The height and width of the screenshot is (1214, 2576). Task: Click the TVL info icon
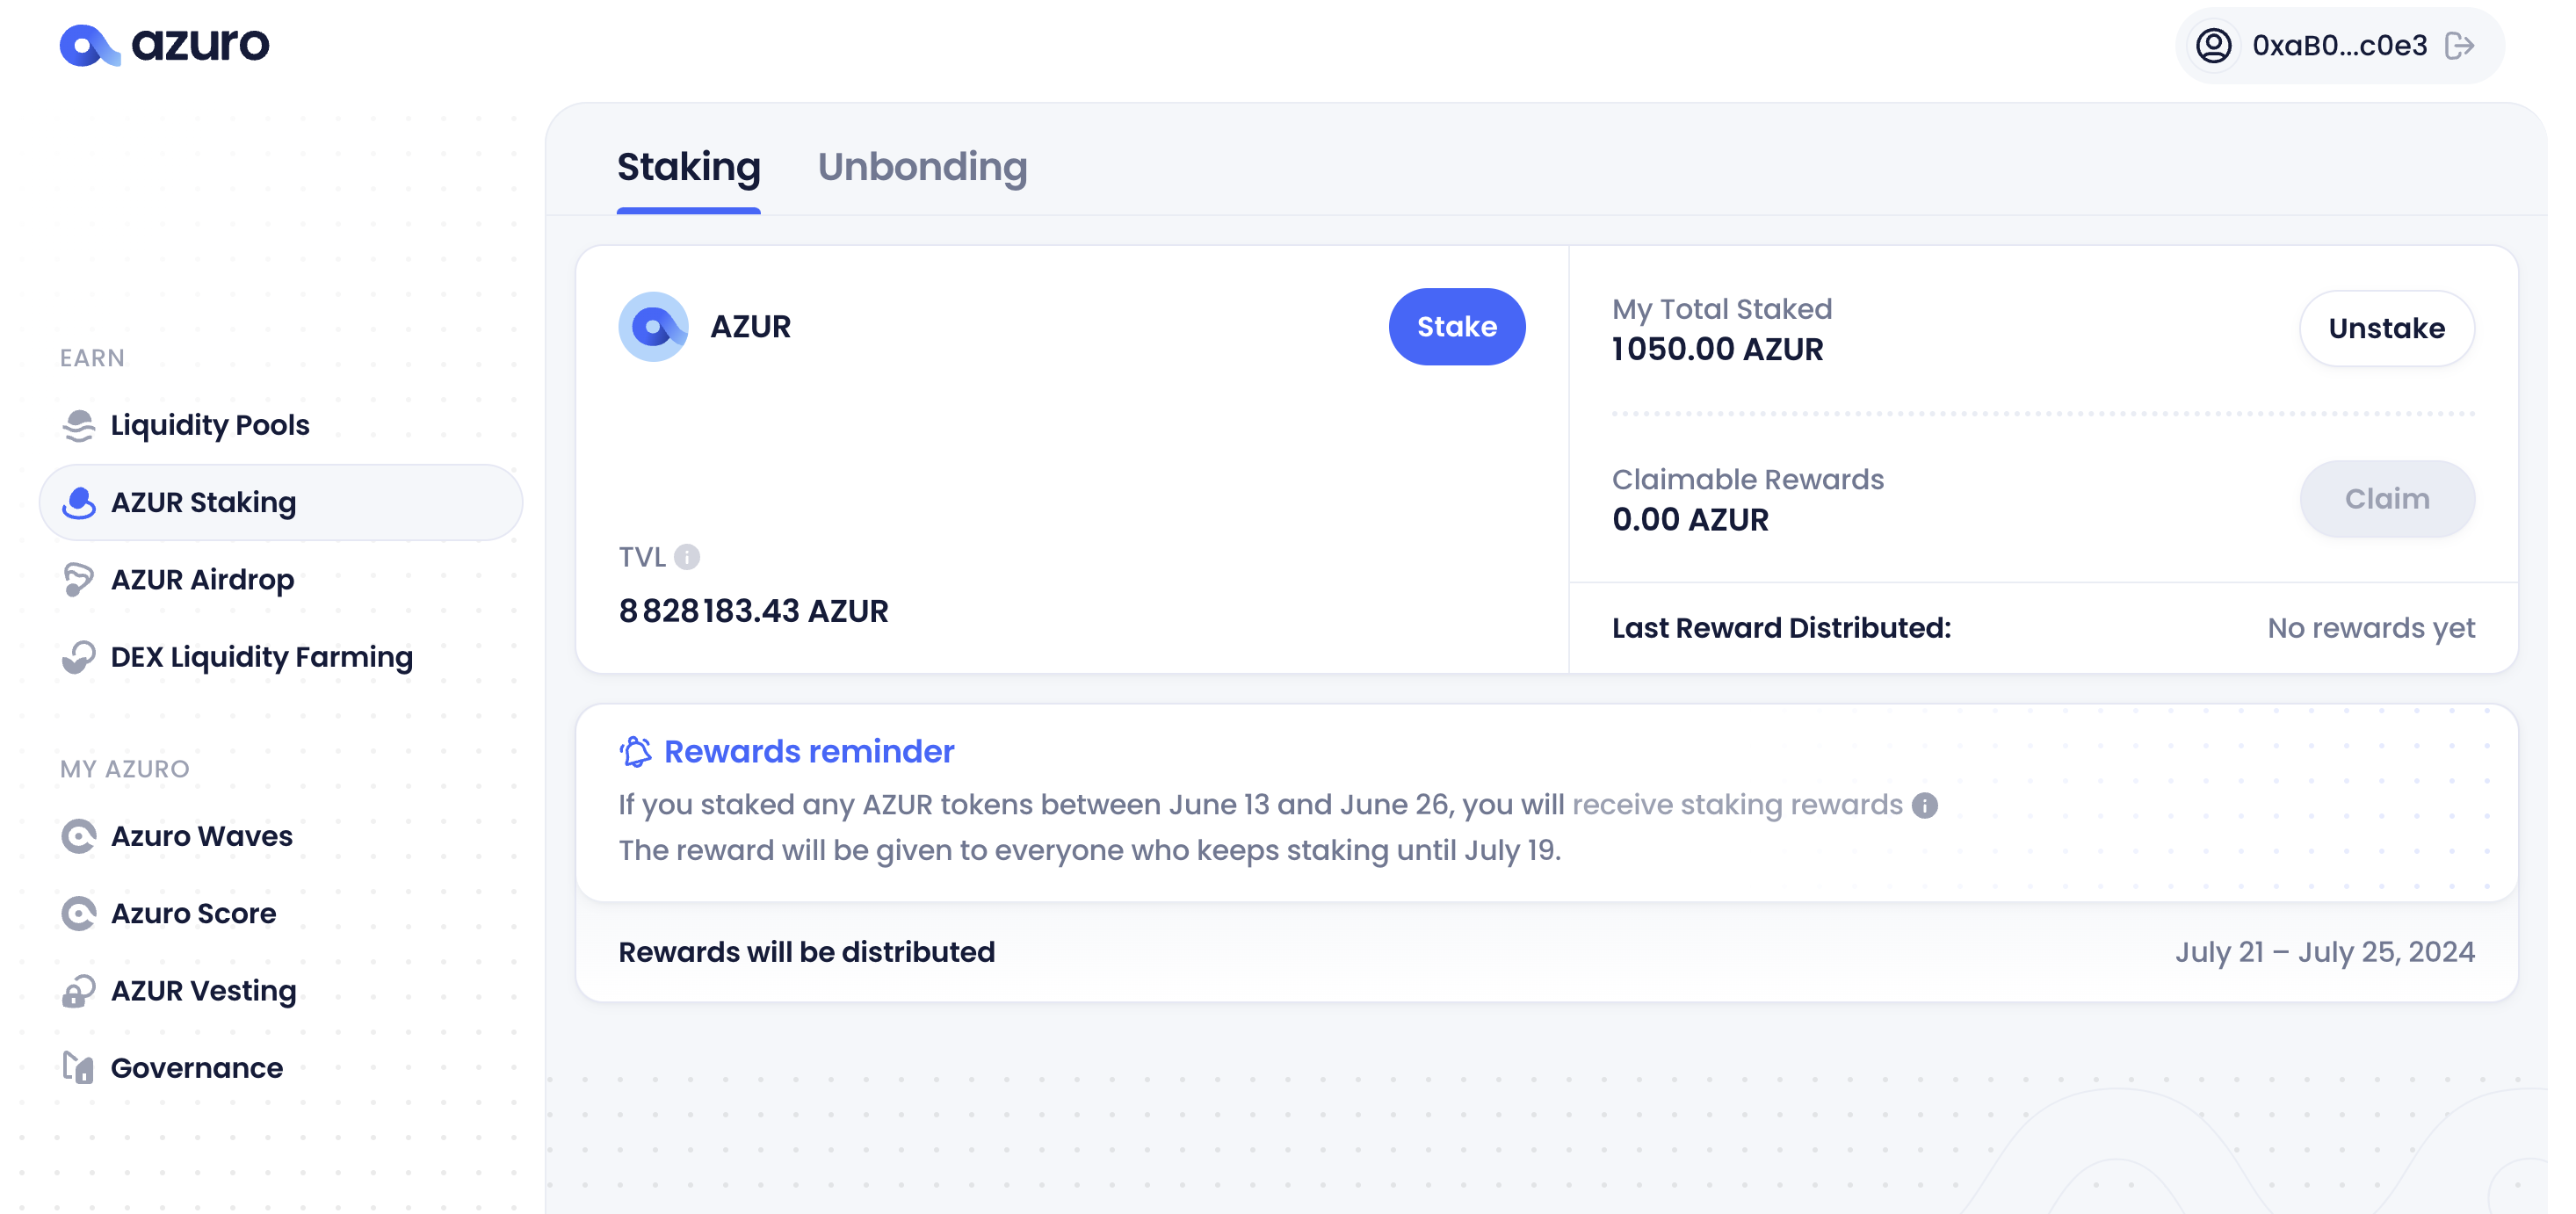coord(687,557)
